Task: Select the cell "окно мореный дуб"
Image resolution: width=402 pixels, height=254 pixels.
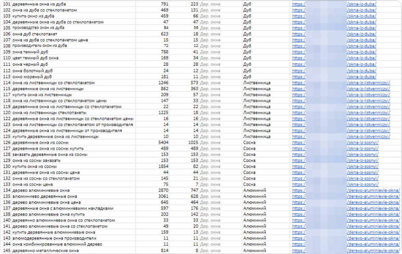Action: tap(32, 77)
